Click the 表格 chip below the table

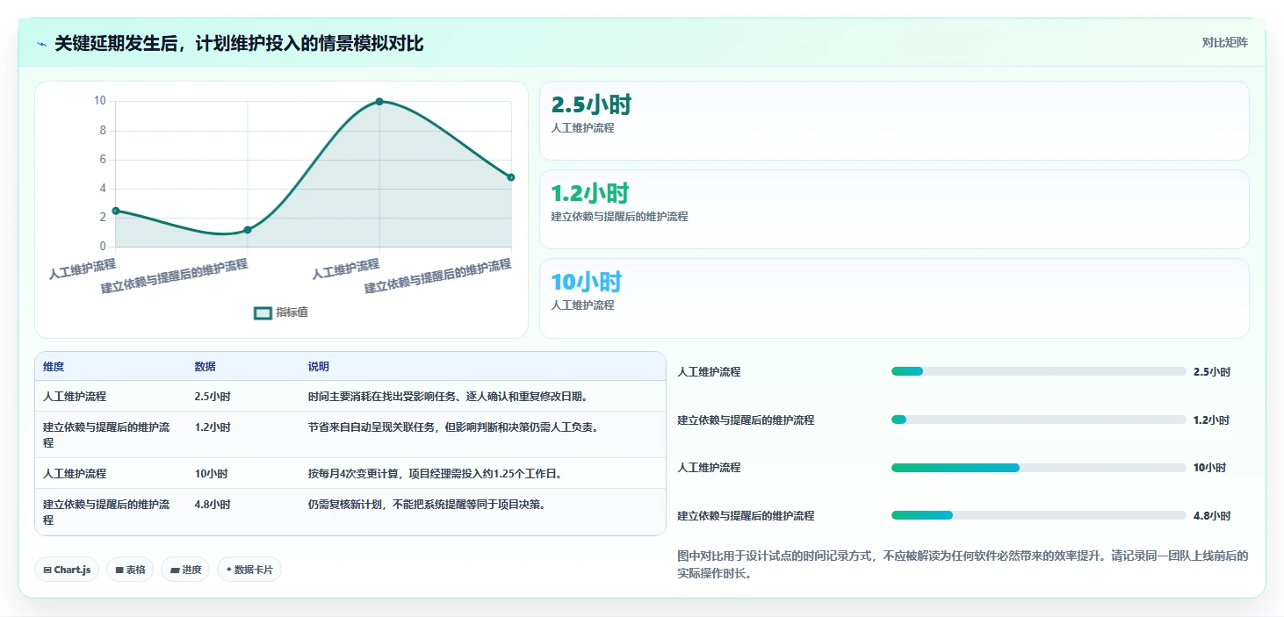[x=130, y=570]
